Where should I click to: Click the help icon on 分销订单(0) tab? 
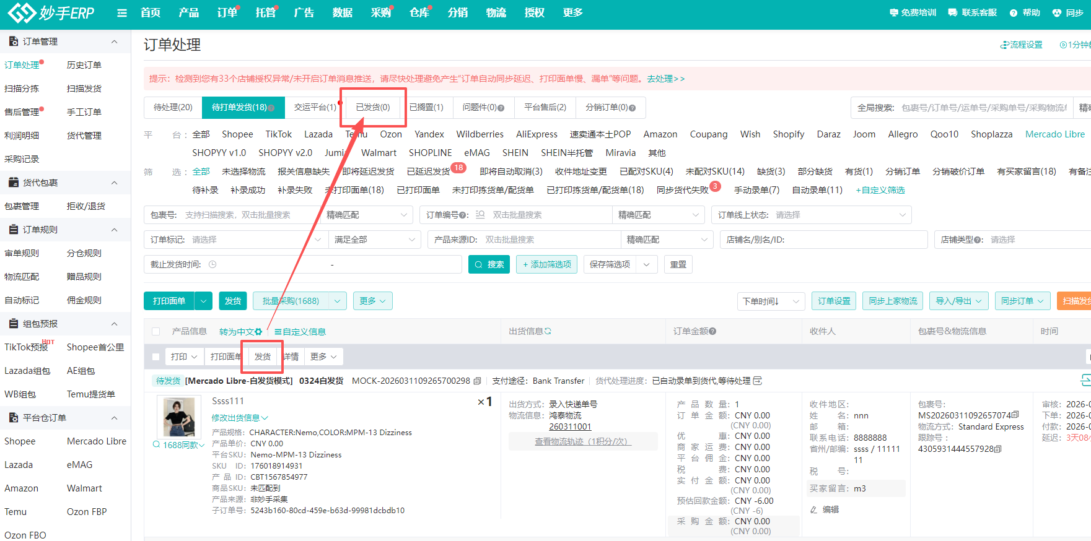pos(632,108)
